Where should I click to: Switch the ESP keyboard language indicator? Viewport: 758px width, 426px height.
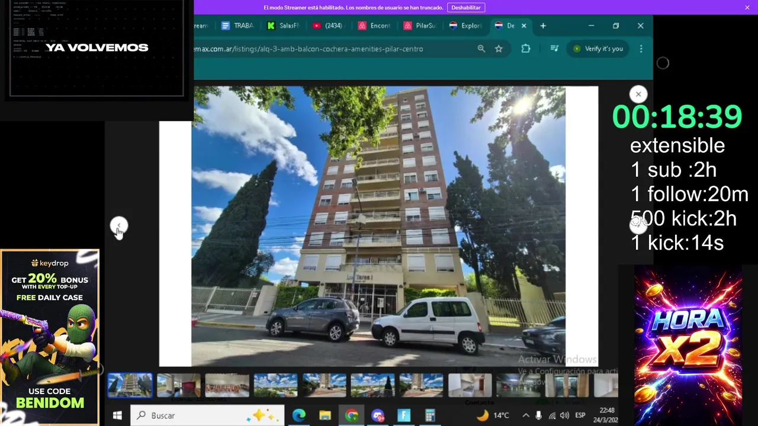580,415
